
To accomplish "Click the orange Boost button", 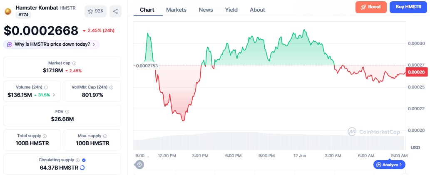I will [371, 7].
